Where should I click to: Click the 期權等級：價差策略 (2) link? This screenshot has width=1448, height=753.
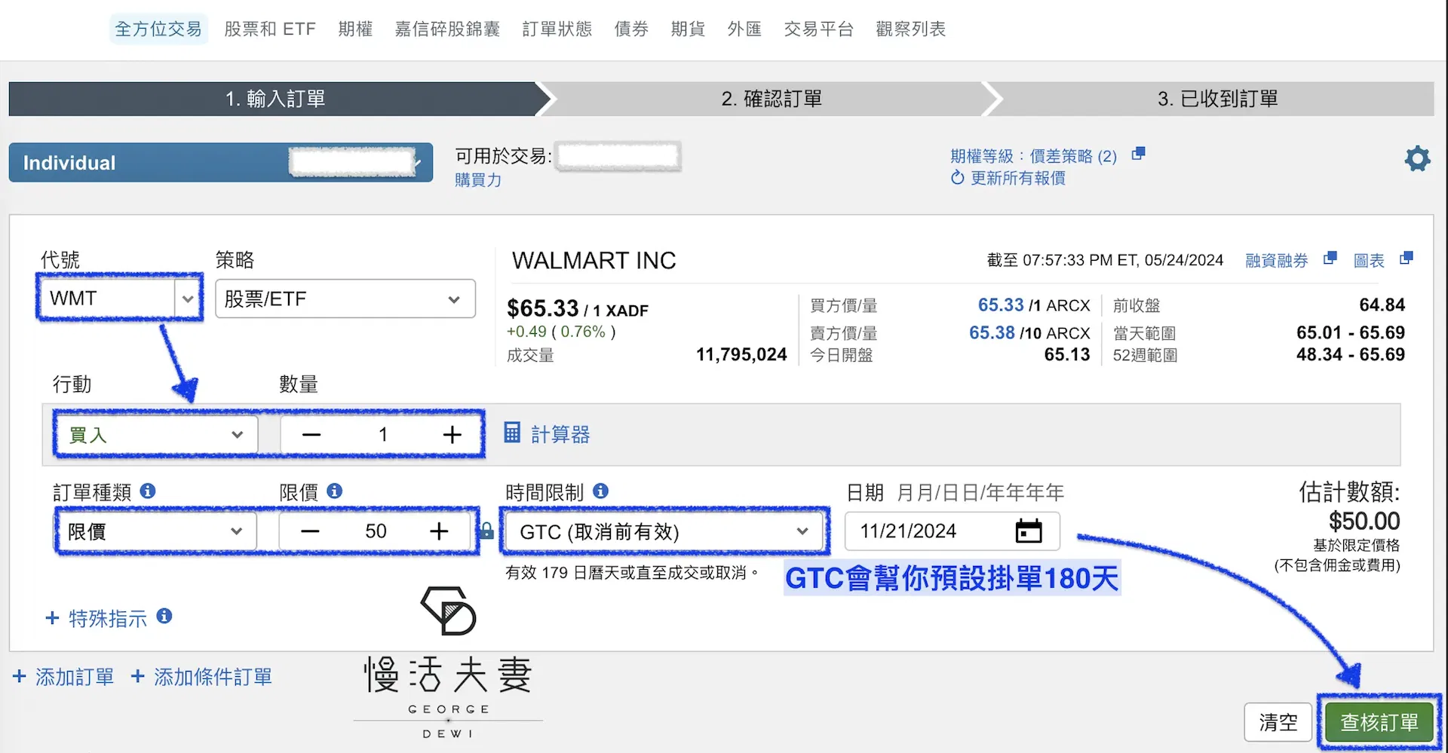click(1033, 156)
